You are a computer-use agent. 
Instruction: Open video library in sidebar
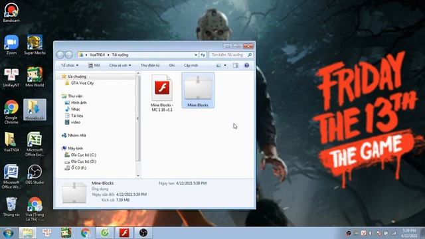coord(76,122)
